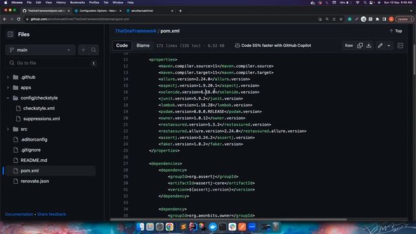
Task: Open the main branch dropdown
Action: point(40,50)
